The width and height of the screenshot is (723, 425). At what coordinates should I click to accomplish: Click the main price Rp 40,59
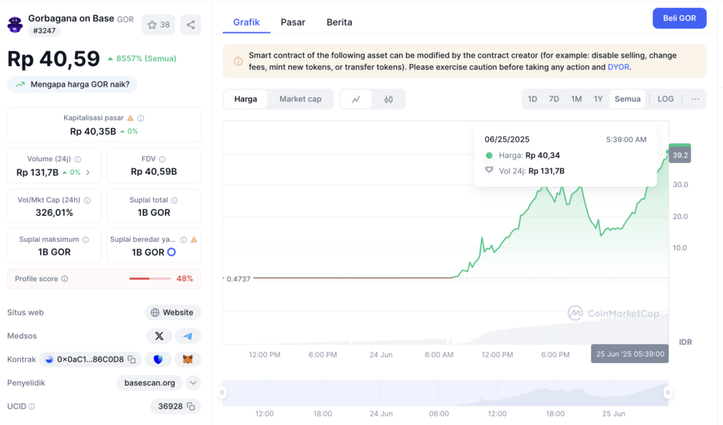[x=54, y=59]
